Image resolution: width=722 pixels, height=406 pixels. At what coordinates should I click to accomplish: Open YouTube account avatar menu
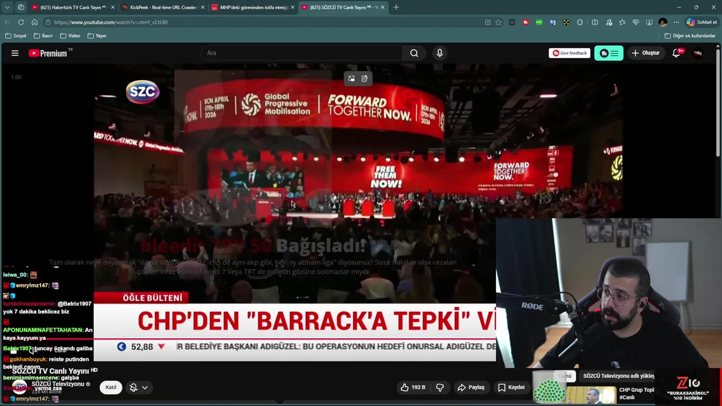(x=698, y=53)
